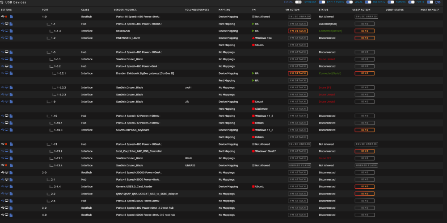Click Bind for QNAP 5GbE Adapter
Screen dimensions: 447x223
click(365, 194)
